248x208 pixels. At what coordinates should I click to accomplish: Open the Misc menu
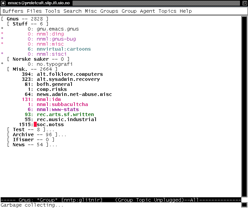[91, 11]
